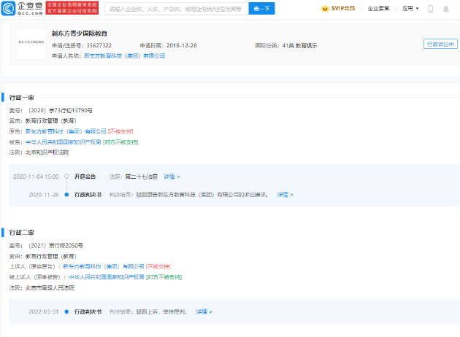Open appellant 新东方教育科技 link in second instance

(x=104, y=266)
